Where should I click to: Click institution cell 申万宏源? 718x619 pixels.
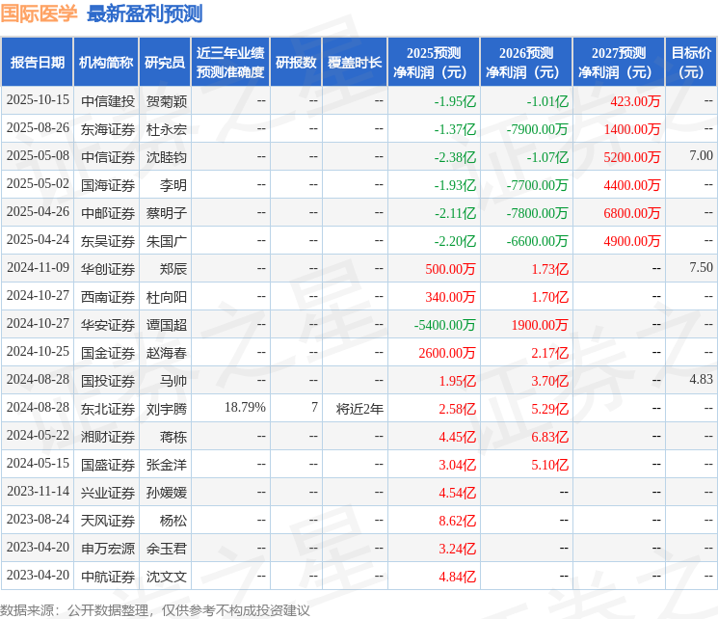click(108, 549)
